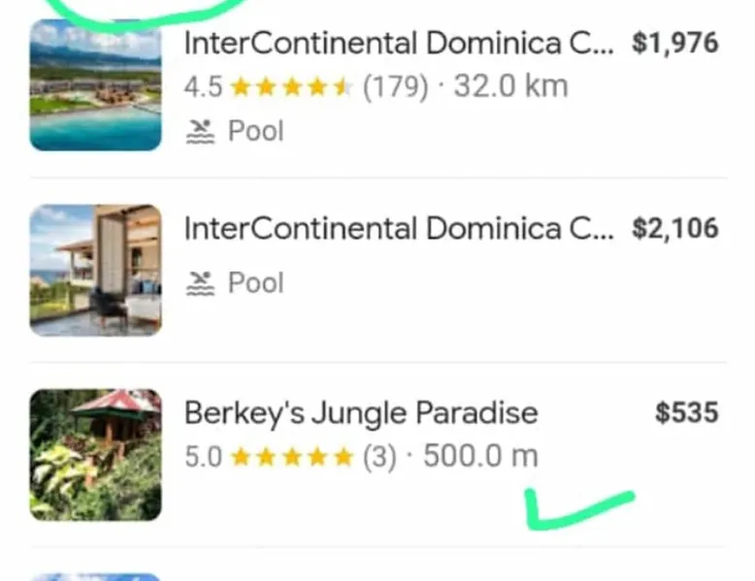Select the $2,106 price

click(x=674, y=229)
